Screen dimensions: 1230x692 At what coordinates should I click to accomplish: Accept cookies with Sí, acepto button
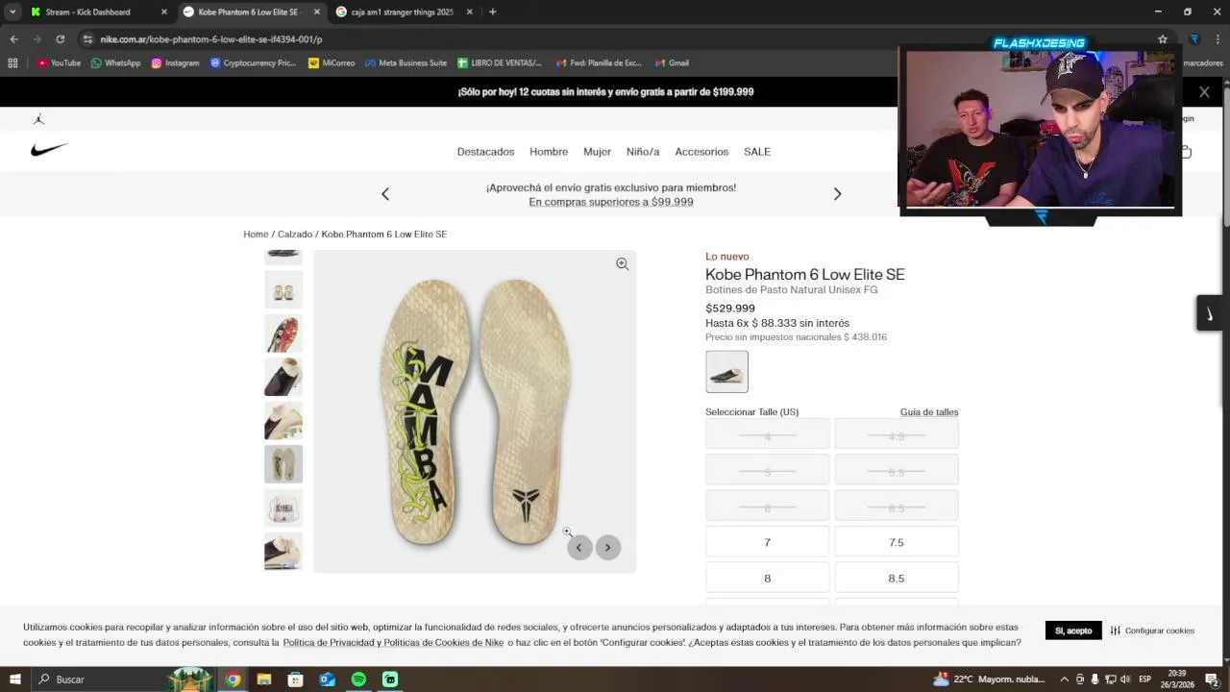[x=1073, y=630]
